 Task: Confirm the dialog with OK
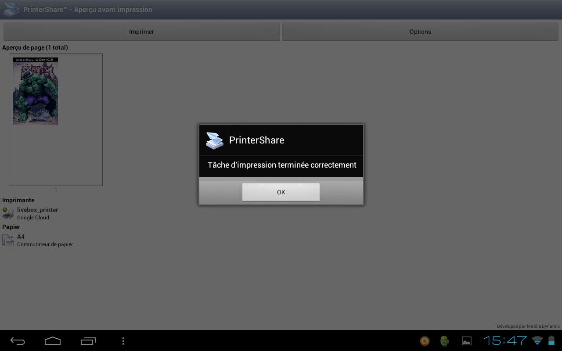[x=281, y=192]
